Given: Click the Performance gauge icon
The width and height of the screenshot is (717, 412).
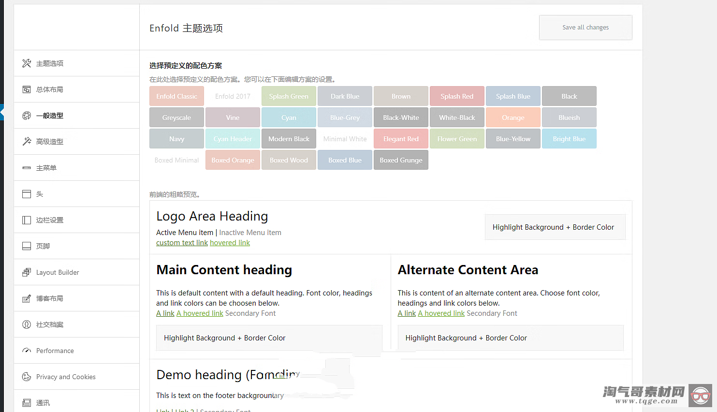Looking at the screenshot, I should [x=27, y=351].
